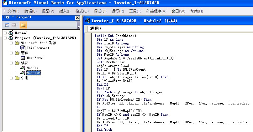Click the View Object icon in Project panel
253x132 pixels.
click(x=14, y=25)
